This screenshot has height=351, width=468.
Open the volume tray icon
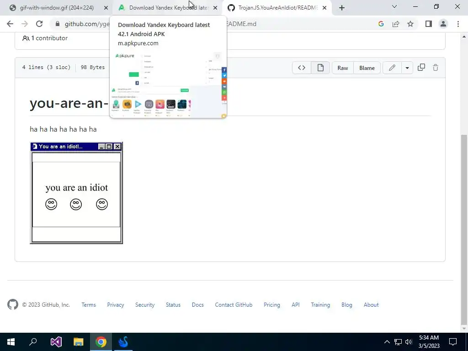(x=409, y=342)
